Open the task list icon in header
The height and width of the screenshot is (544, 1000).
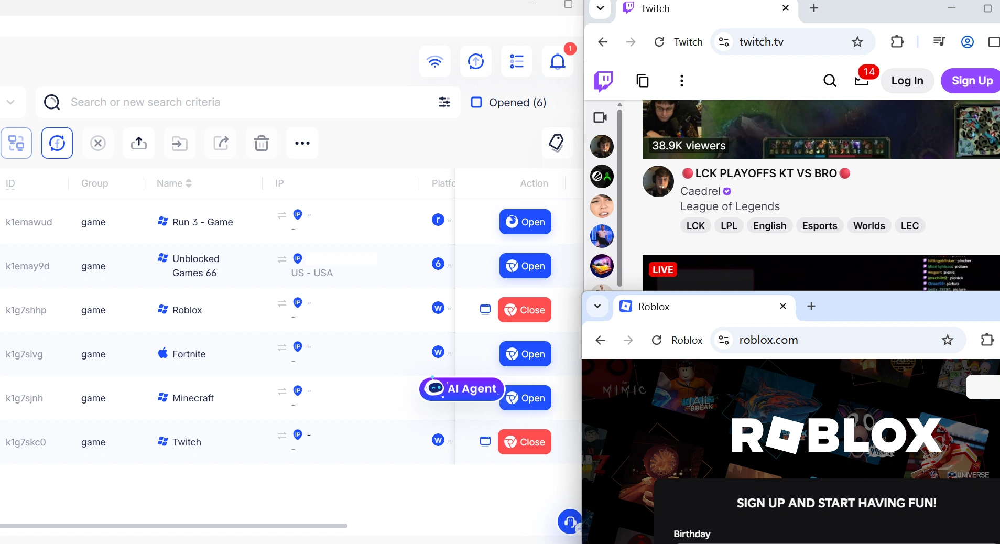(517, 61)
